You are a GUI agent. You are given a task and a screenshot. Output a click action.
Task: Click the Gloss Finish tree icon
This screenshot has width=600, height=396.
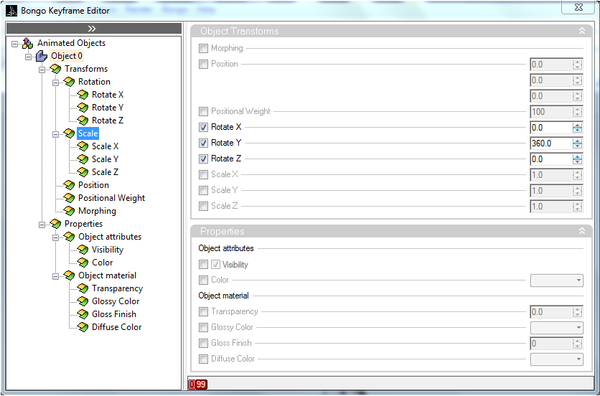(x=83, y=314)
